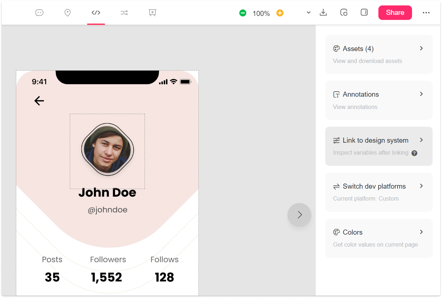Click the pink Share button
The height and width of the screenshot is (298, 442).
pos(395,13)
